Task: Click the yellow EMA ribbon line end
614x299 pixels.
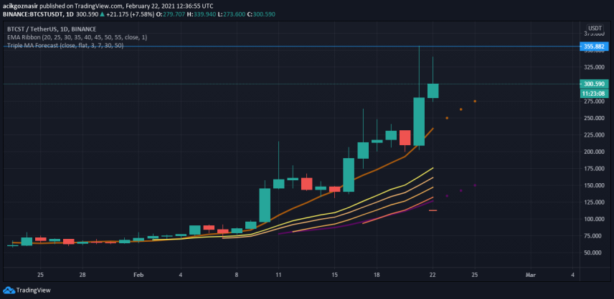Action: pos(433,168)
